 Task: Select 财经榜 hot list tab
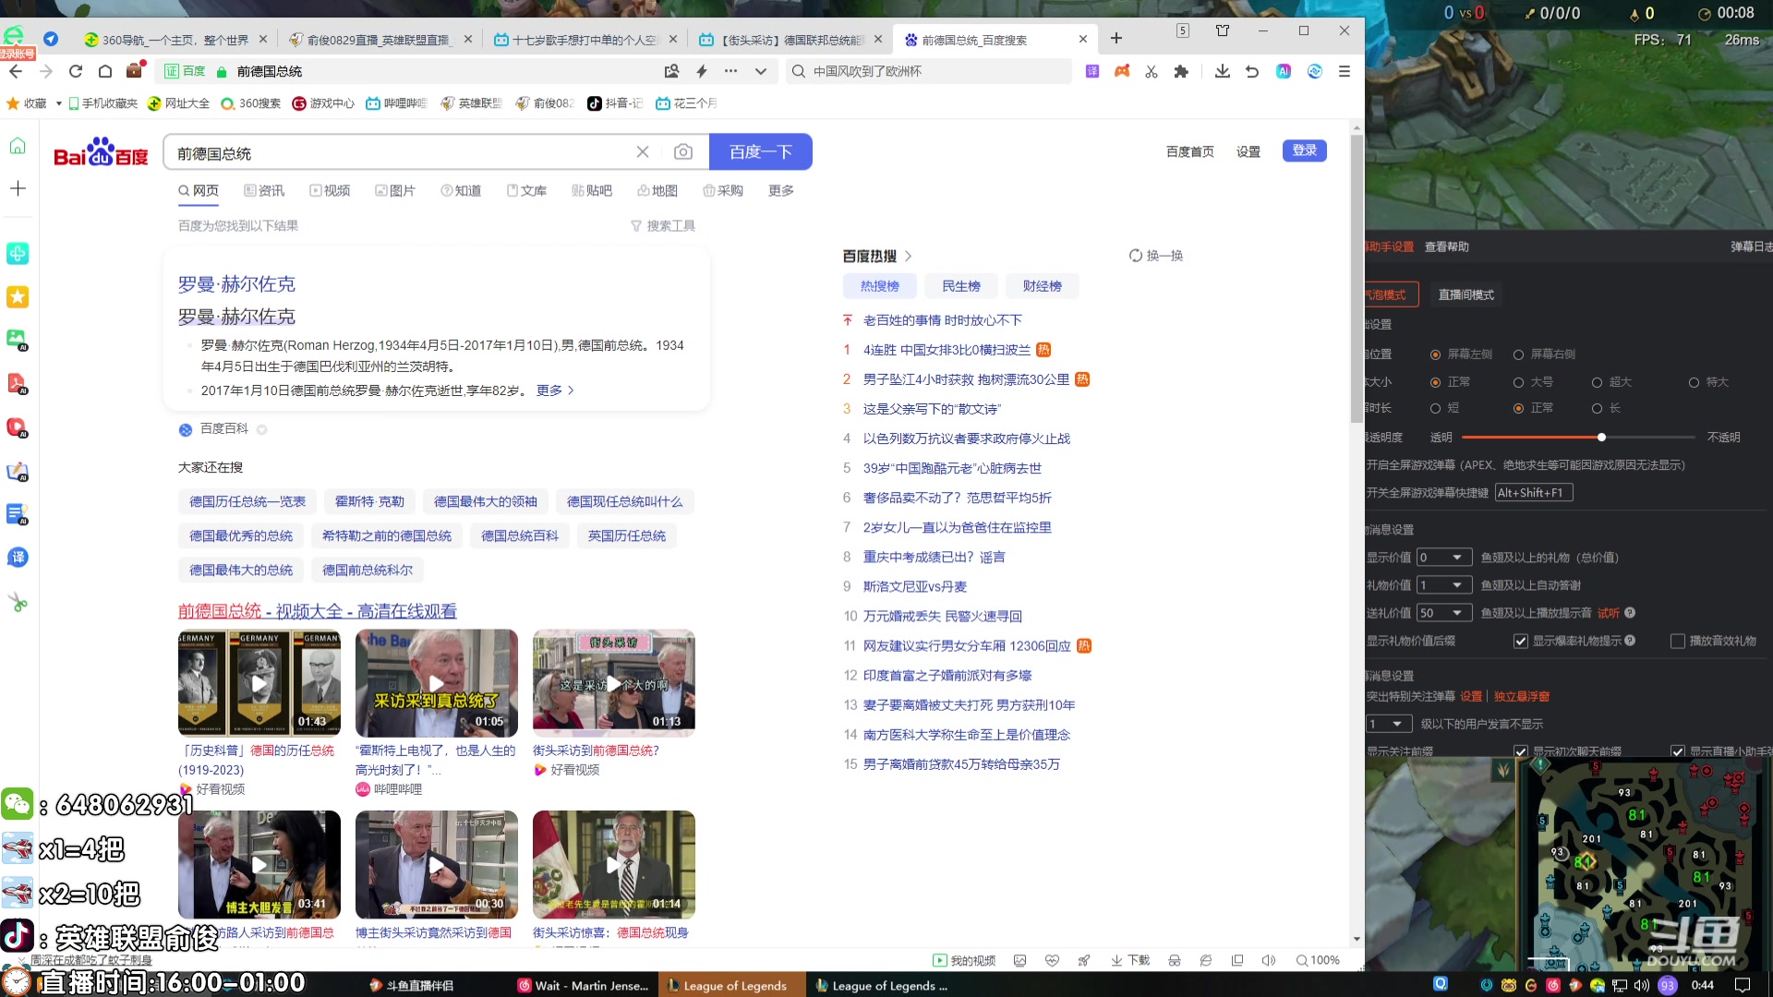pos(1042,286)
